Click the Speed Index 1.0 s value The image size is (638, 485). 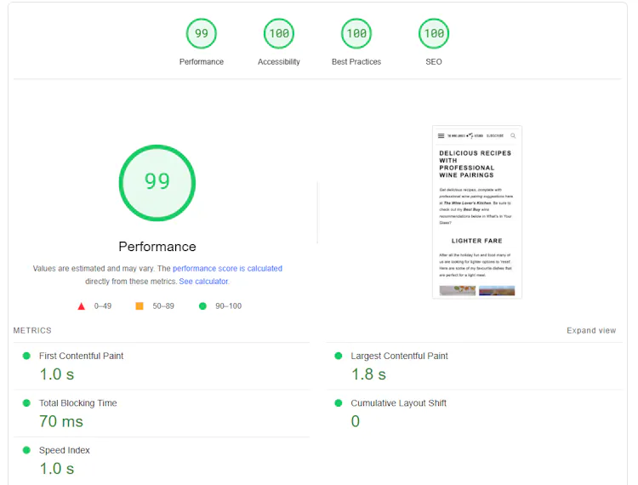[57, 469]
